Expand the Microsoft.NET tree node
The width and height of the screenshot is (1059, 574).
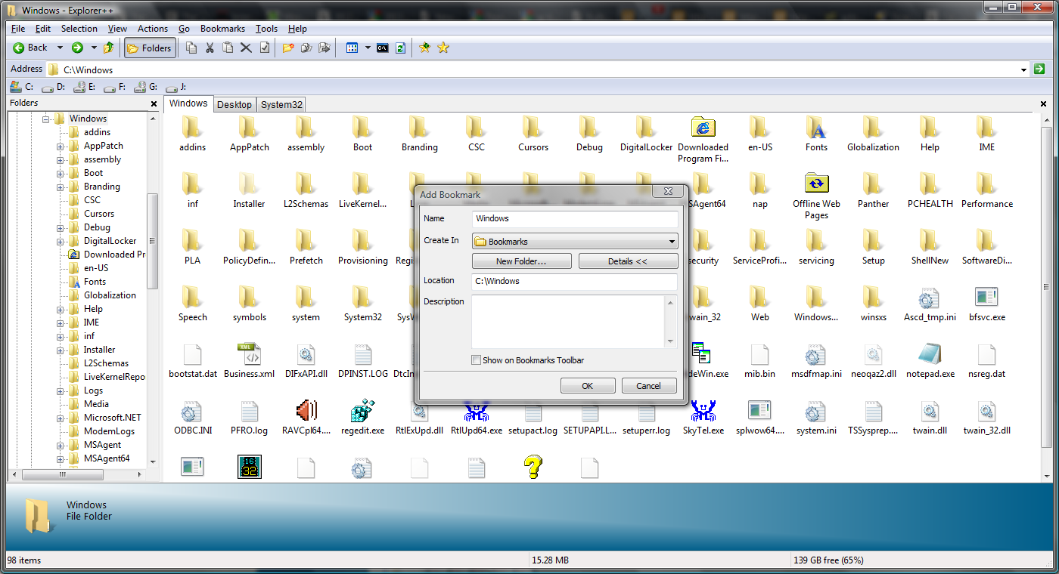(60, 418)
